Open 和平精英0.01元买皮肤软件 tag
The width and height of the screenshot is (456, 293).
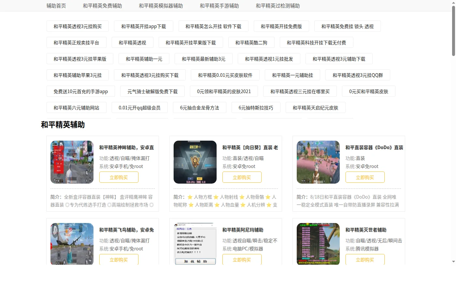coord(225,75)
